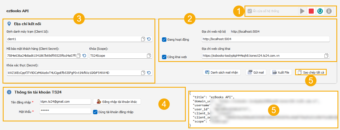The image size is (340, 130).
Task: Click the 'Gửi mail' button
Action: click(x=256, y=72)
